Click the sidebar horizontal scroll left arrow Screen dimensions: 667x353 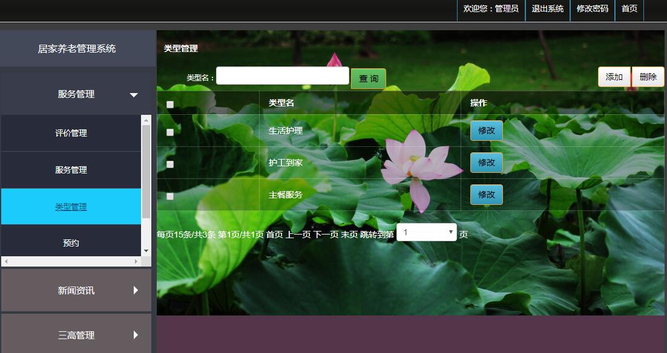tap(6, 262)
